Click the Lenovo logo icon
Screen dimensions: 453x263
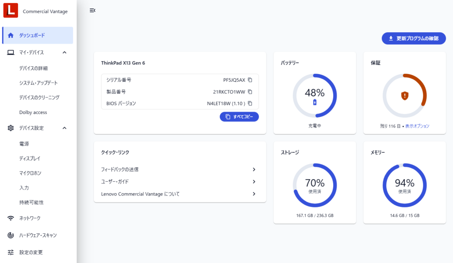tap(10, 11)
